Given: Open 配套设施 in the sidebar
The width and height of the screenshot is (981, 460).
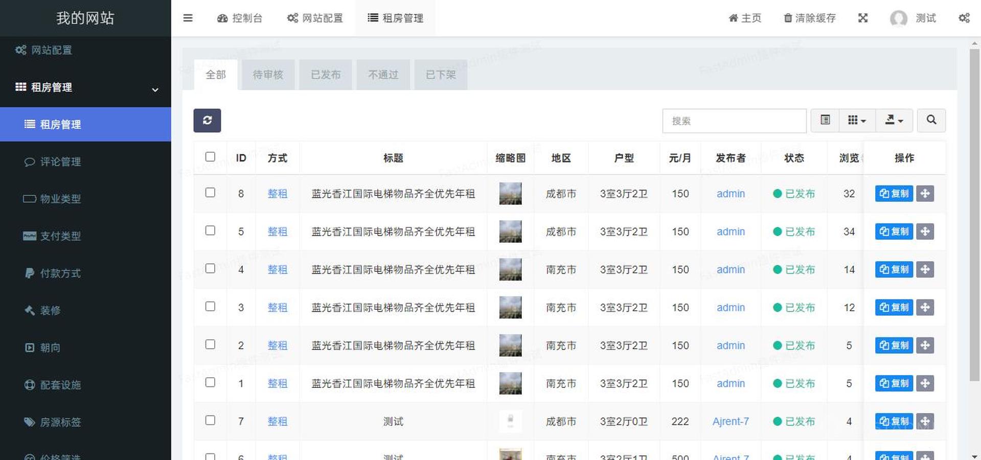Looking at the screenshot, I should tap(85, 385).
